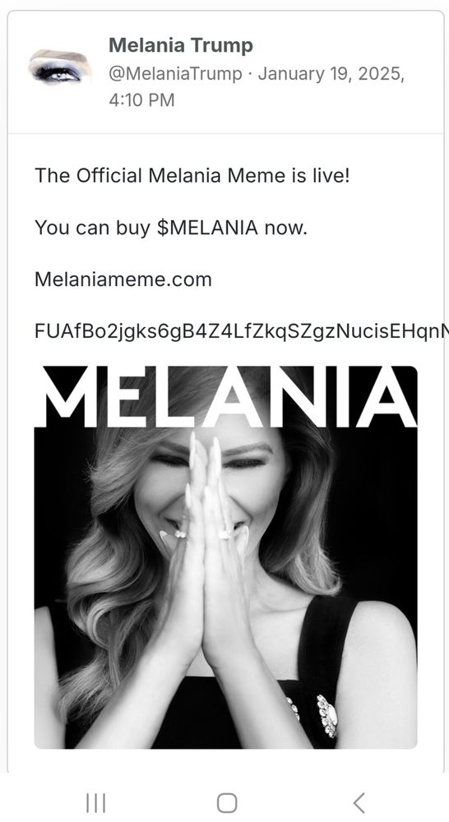This screenshot has height=822, width=449.
Task: Open the Melania Trump display name
Action: click(180, 45)
